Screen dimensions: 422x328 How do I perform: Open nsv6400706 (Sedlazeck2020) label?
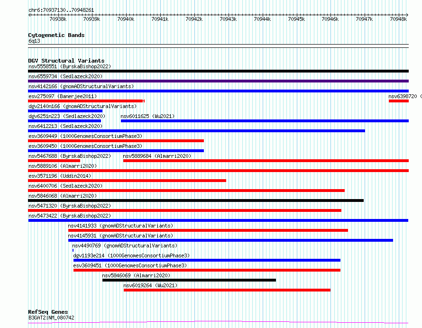pyautogui.click(x=65, y=186)
